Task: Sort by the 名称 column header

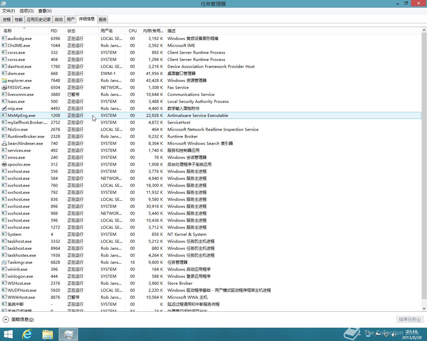Action: tap(24, 31)
